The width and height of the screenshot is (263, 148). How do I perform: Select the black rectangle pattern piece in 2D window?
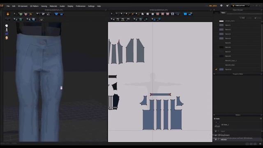tap(113, 76)
